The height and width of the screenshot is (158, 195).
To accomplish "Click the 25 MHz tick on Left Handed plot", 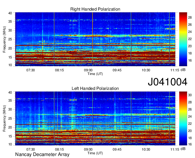I will click(10, 118).
